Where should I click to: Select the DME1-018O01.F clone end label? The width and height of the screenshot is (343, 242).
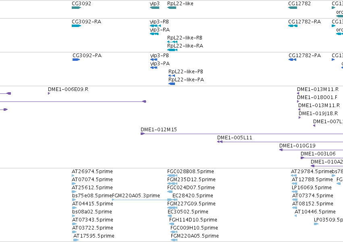pos(317,97)
